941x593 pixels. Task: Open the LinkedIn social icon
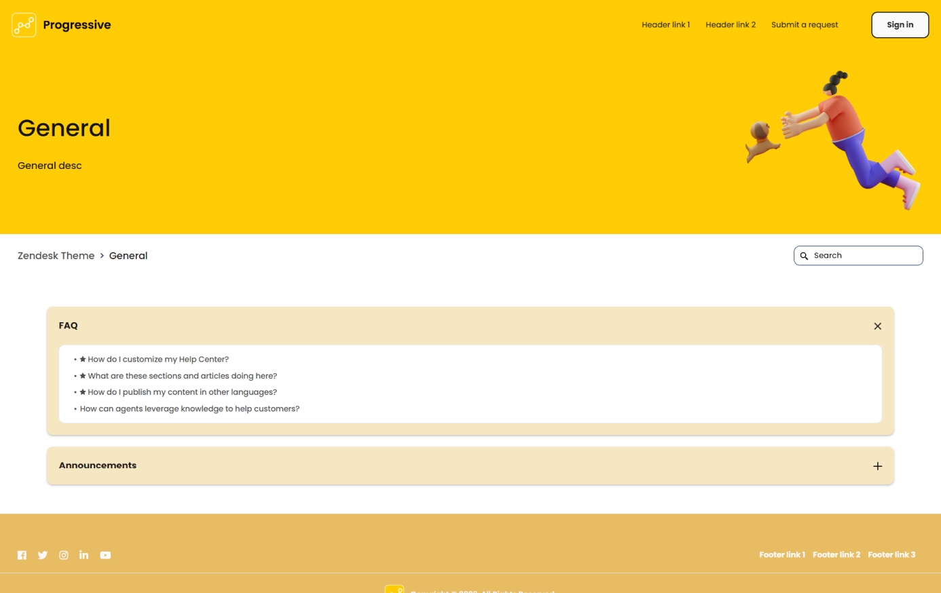point(84,555)
